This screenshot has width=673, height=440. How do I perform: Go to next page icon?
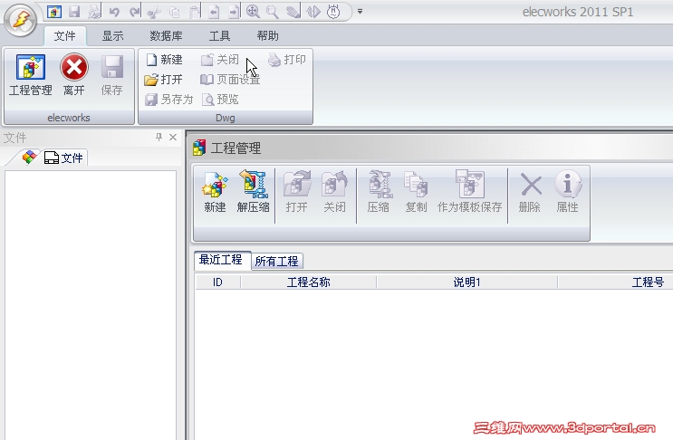233,12
